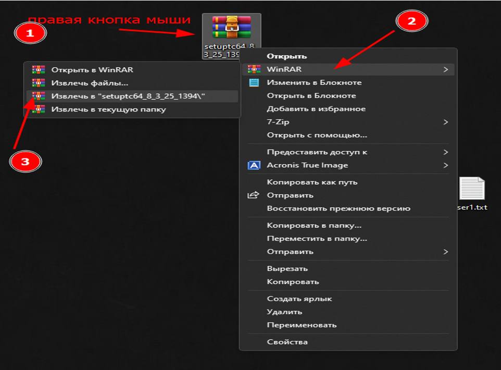The image size is (501, 370).
Task: Select Восстановить прежнюю версию
Action: pyautogui.click(x=348, y=208)
